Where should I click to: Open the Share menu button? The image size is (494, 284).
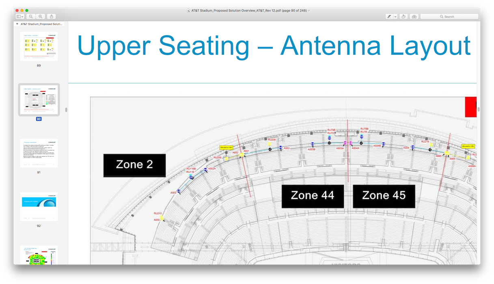(52, 17)
